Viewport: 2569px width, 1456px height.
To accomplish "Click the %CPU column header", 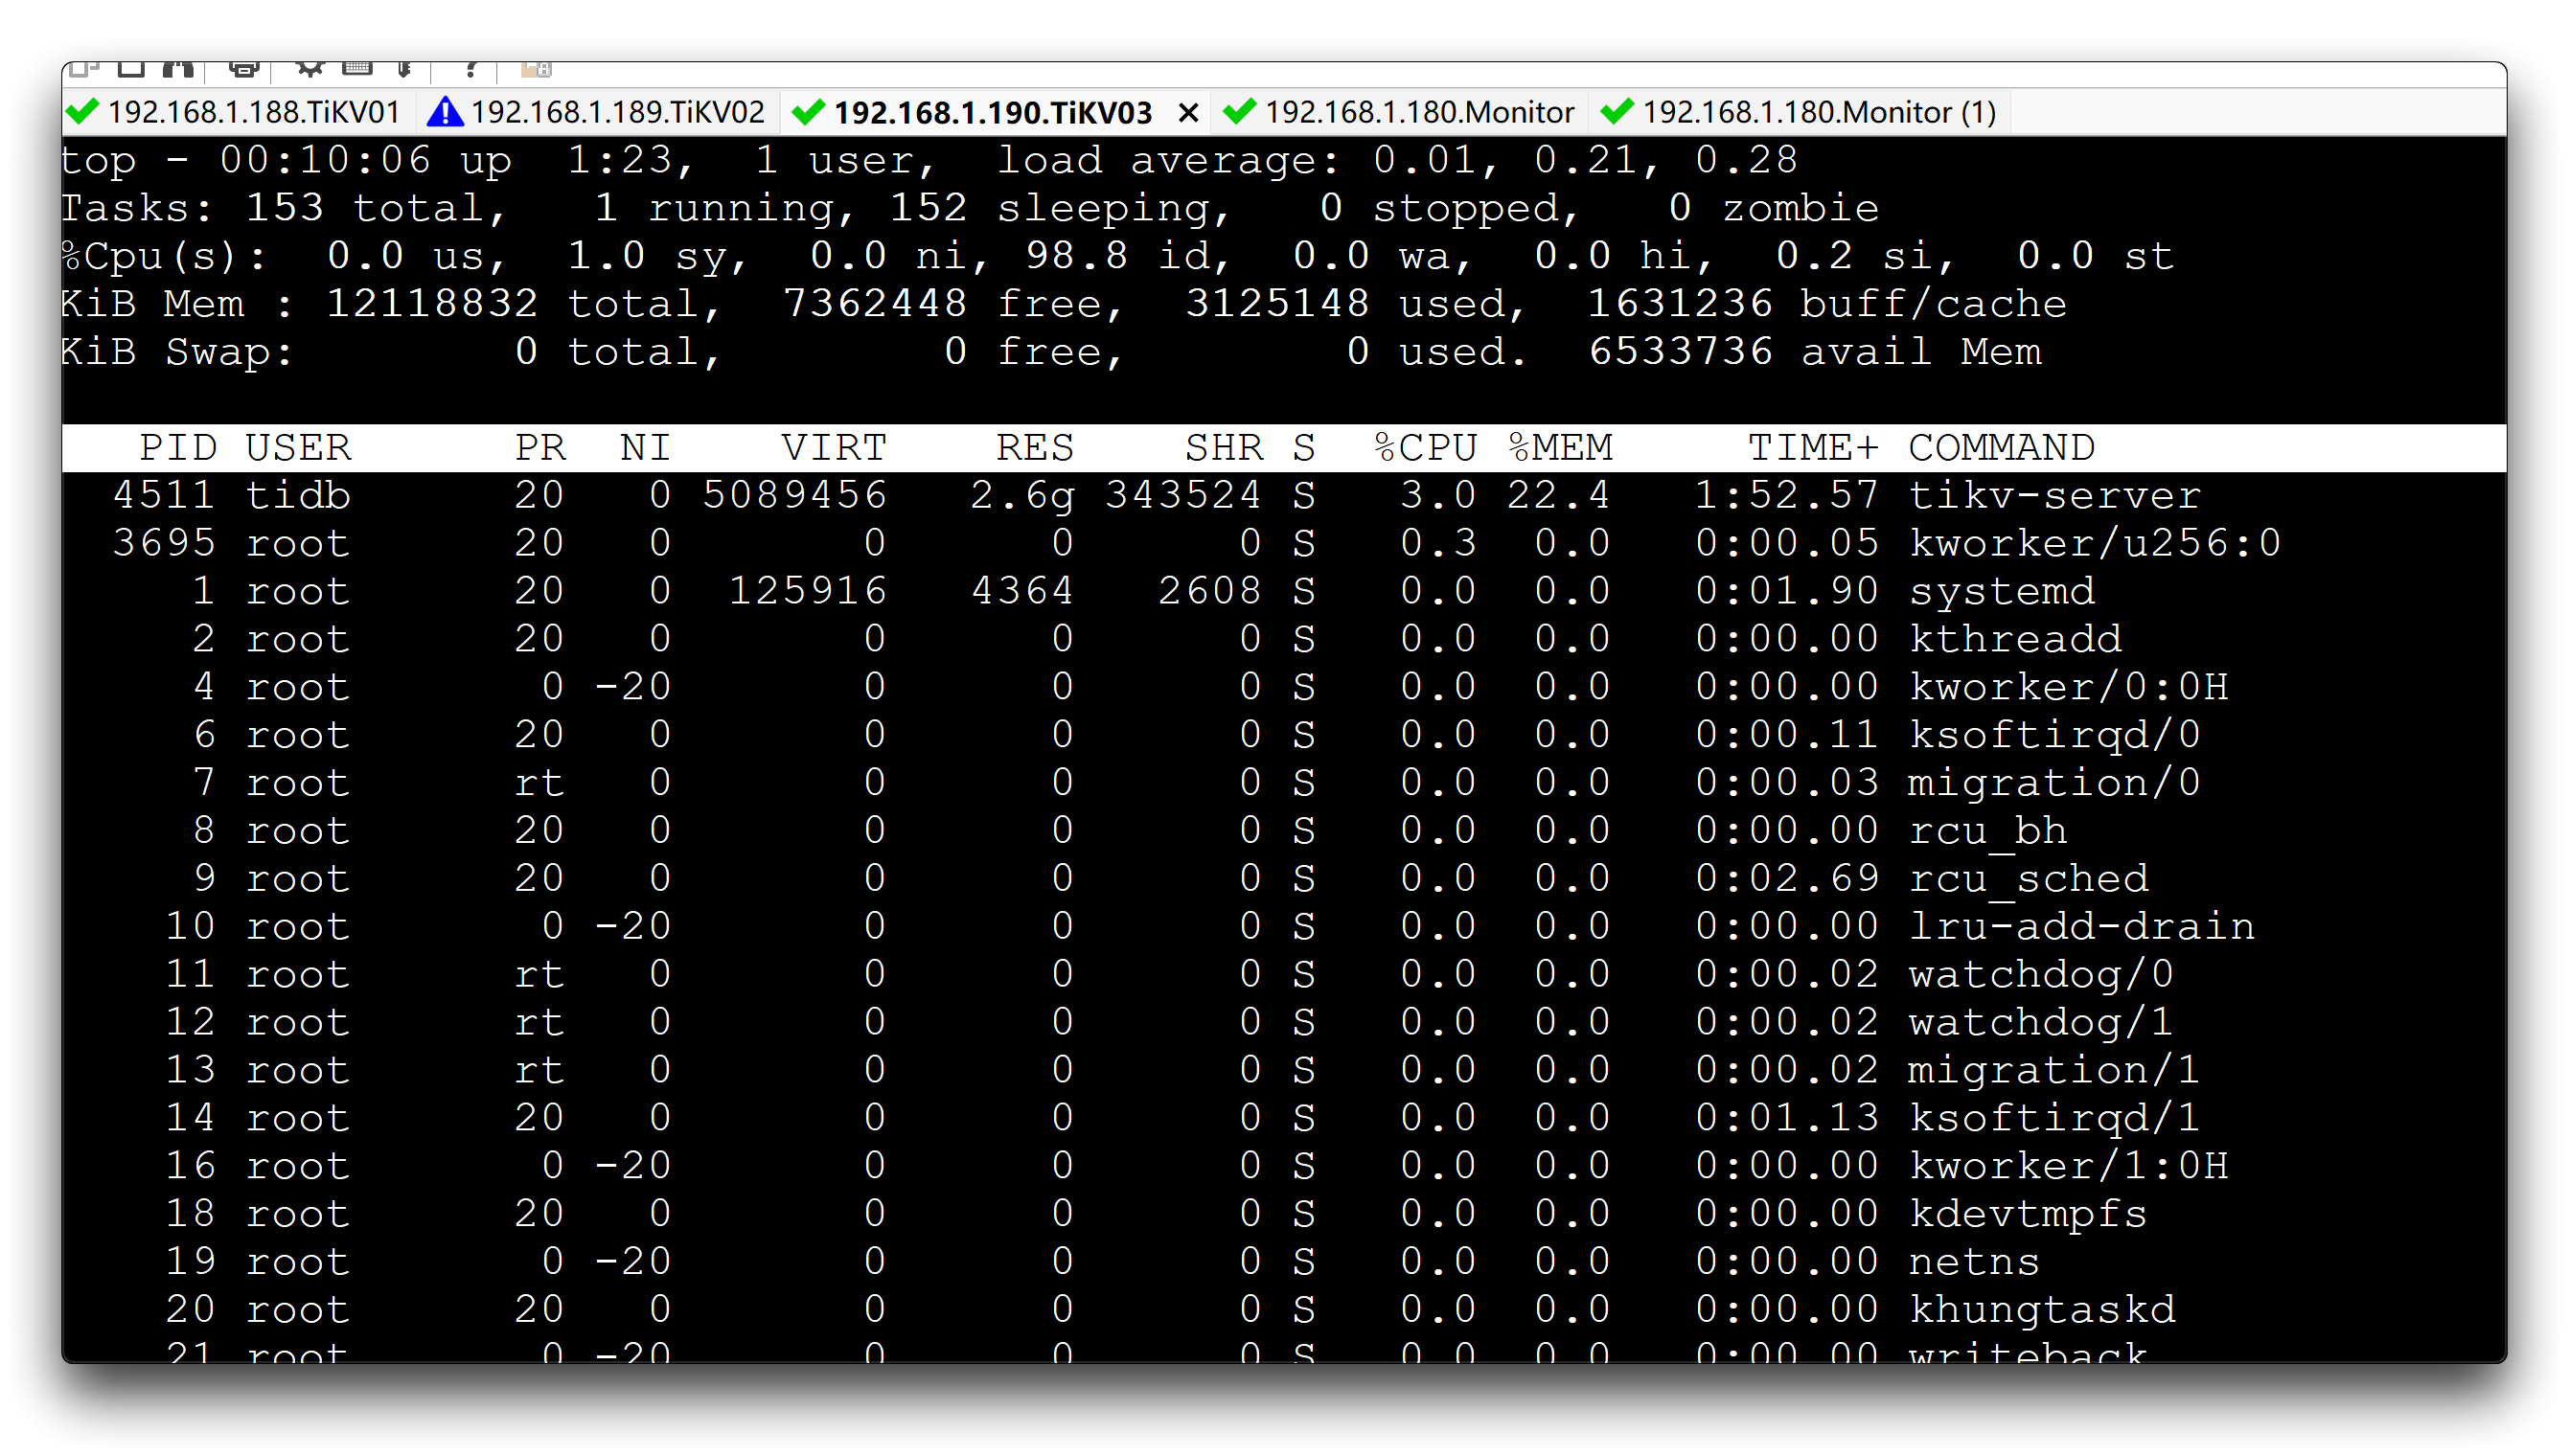I will pos(1425,447).
